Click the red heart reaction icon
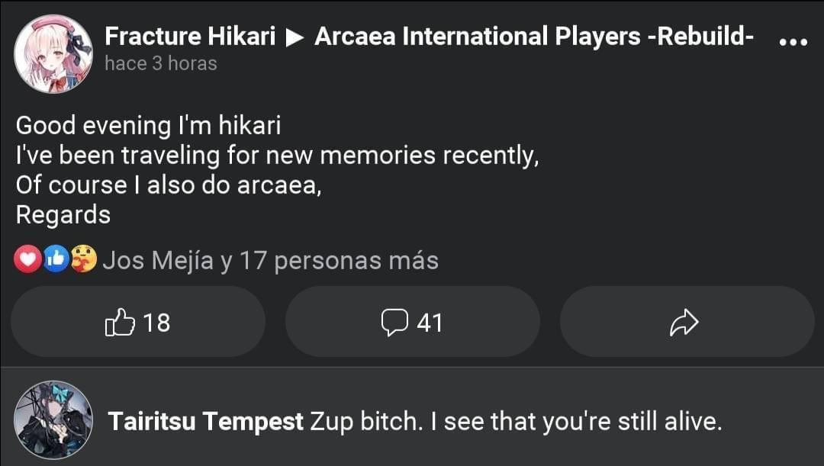 tap(28, 261)
